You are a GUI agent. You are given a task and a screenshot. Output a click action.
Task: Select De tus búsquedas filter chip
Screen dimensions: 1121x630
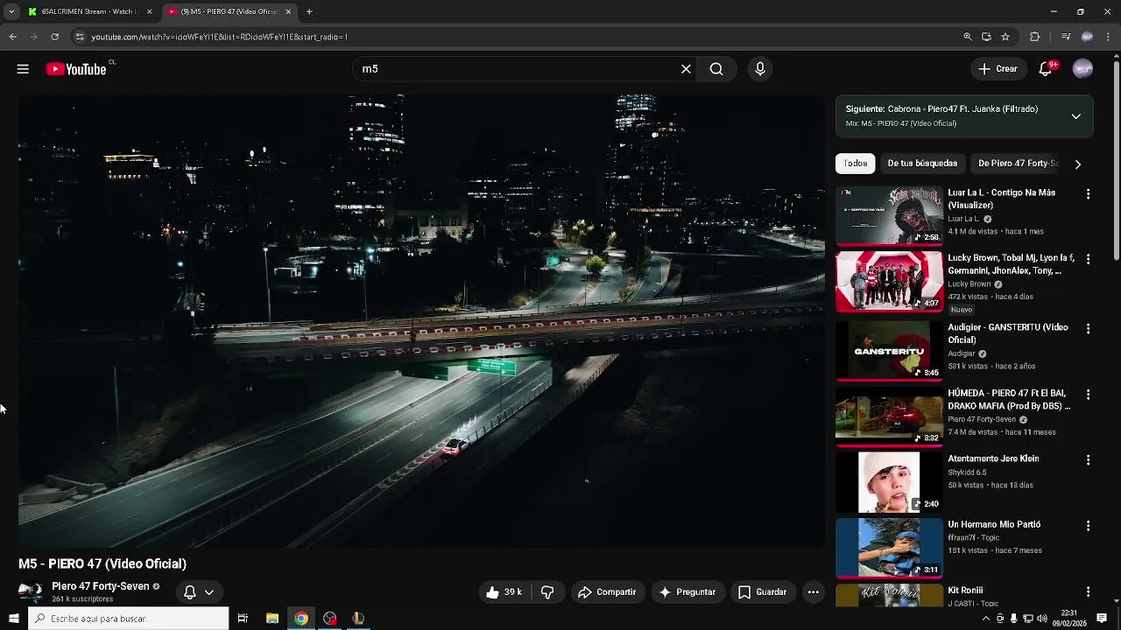[922, 164]
